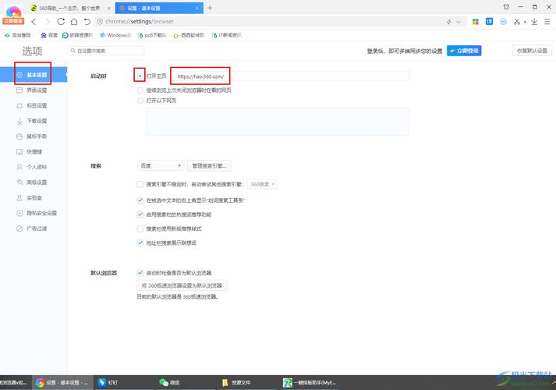Enable 搜索栏使用新版推荐样式 checkbox
The width and height of the screenshot is (556, 390).
[140, 229]
